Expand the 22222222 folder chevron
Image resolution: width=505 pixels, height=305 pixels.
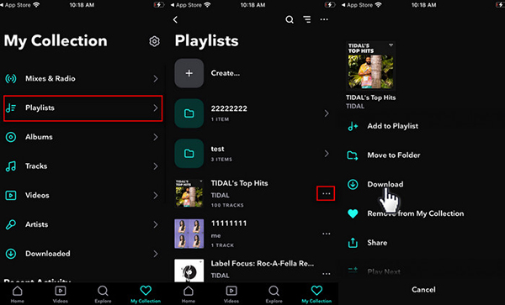(x=327, y=113)
